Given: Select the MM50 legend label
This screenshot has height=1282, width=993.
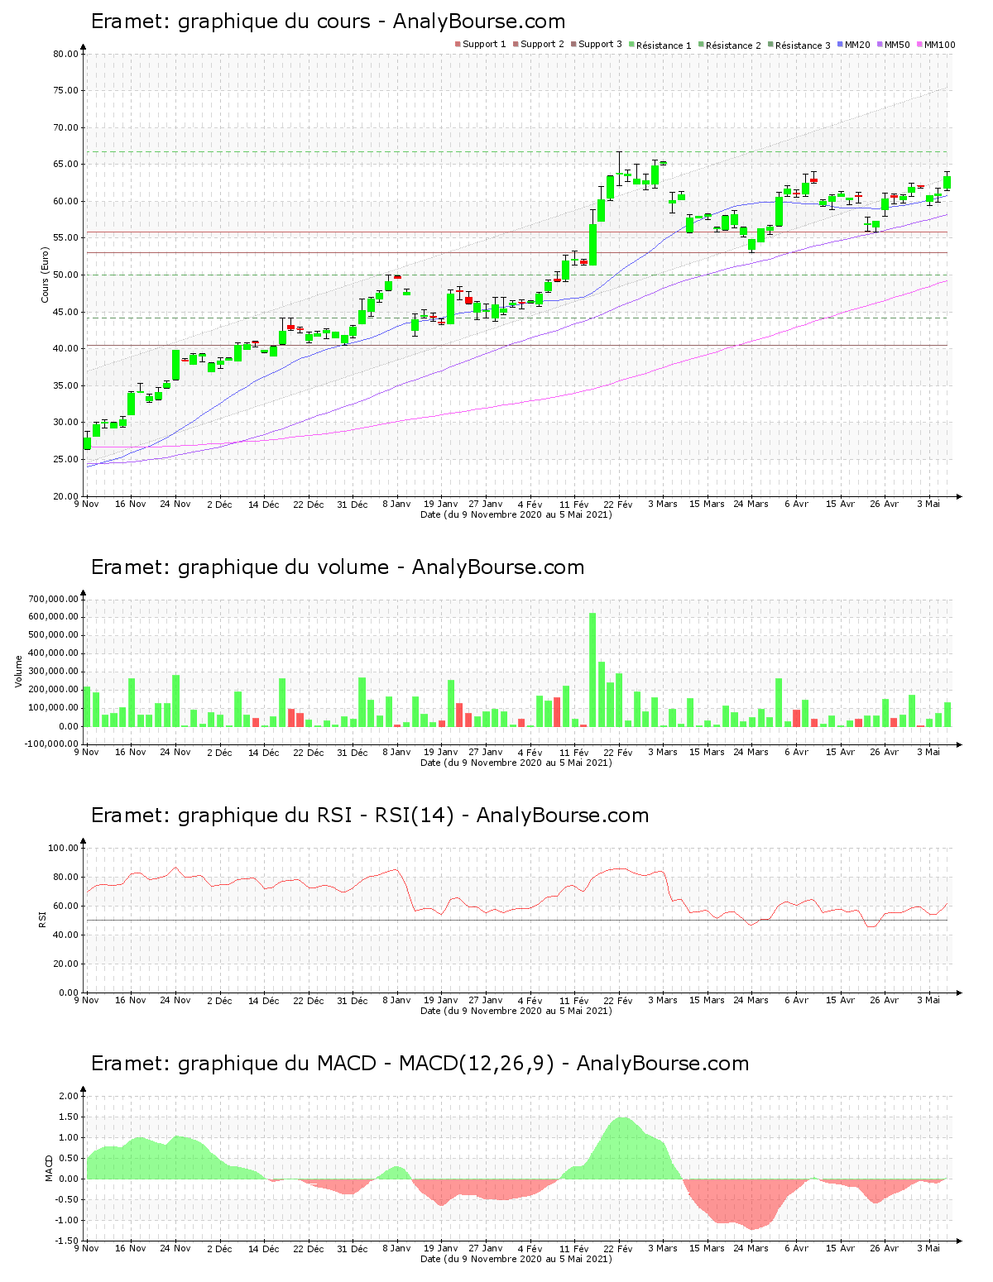Looking at the screenshot, I should [x=897, y=45].
